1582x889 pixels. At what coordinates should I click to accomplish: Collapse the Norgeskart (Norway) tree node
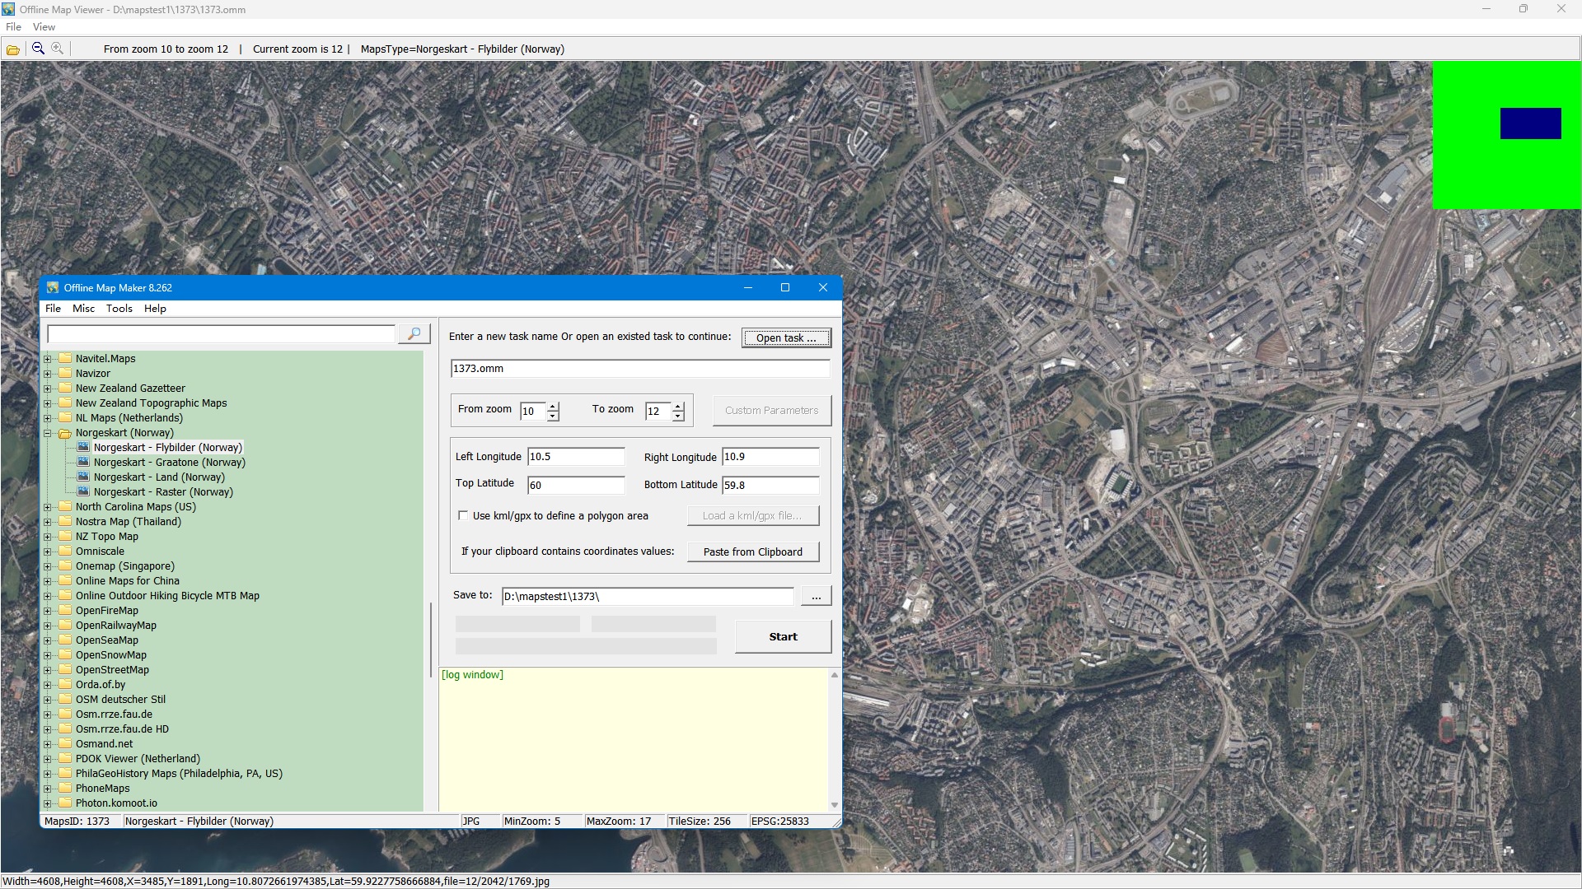(48, 433)
